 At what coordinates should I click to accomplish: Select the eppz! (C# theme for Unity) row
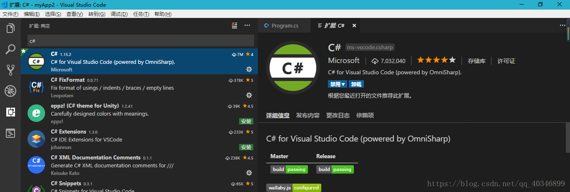pos(139,113)
